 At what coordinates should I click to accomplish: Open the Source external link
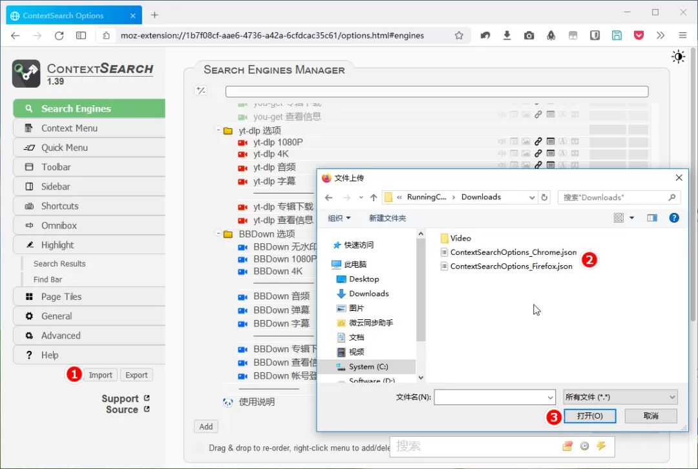128,410
